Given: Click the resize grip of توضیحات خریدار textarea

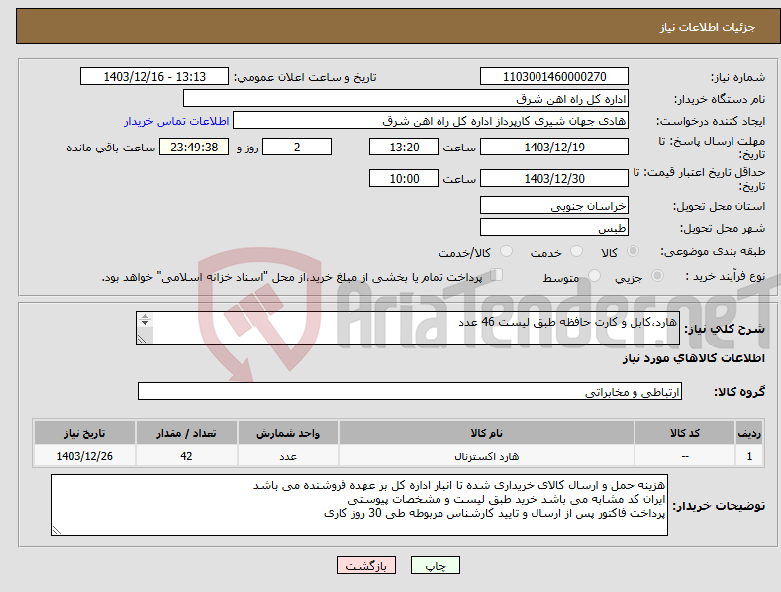Looking at the screenshot, I should [56, 531].
